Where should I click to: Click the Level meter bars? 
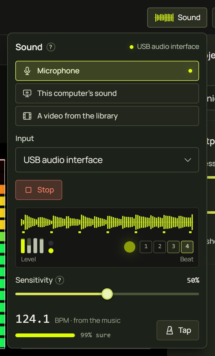(32, 245)
